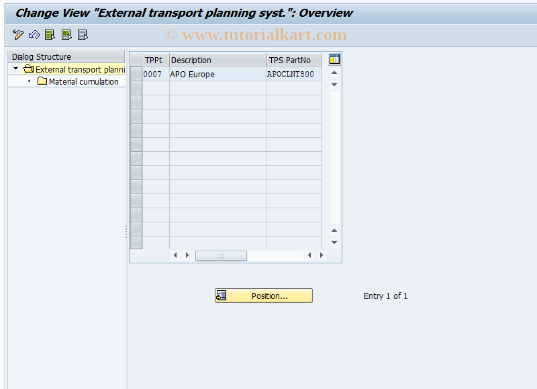Click the TPS PartNo cell showing APOCLNT800
The height and width of the screenshot is (389, 537).
[x=291, y=74]
